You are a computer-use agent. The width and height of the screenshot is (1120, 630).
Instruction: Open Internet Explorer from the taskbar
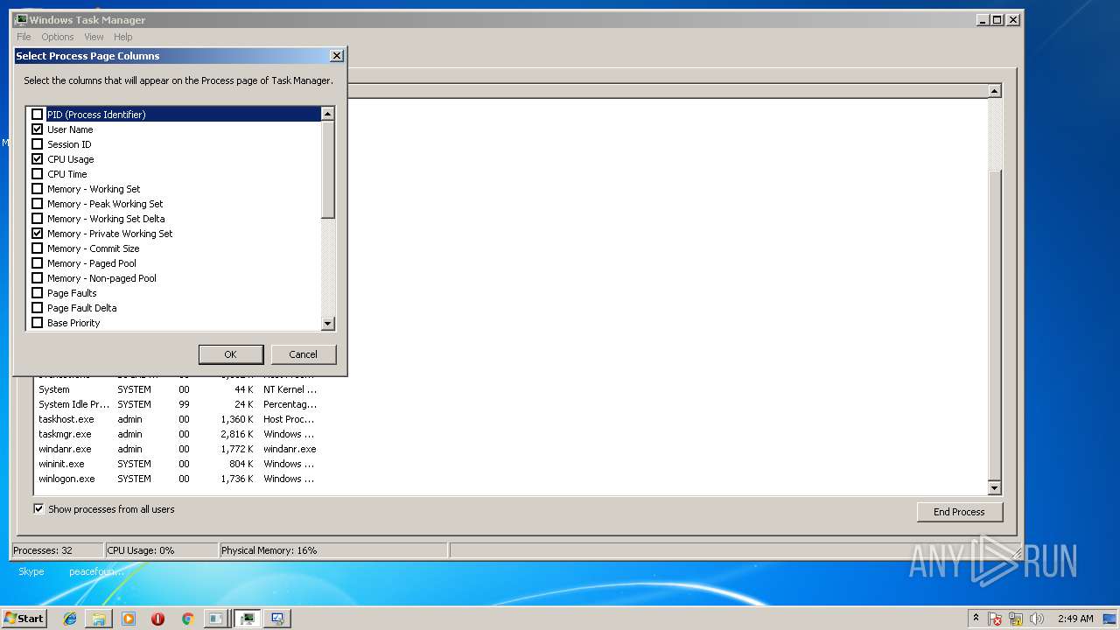71,619
